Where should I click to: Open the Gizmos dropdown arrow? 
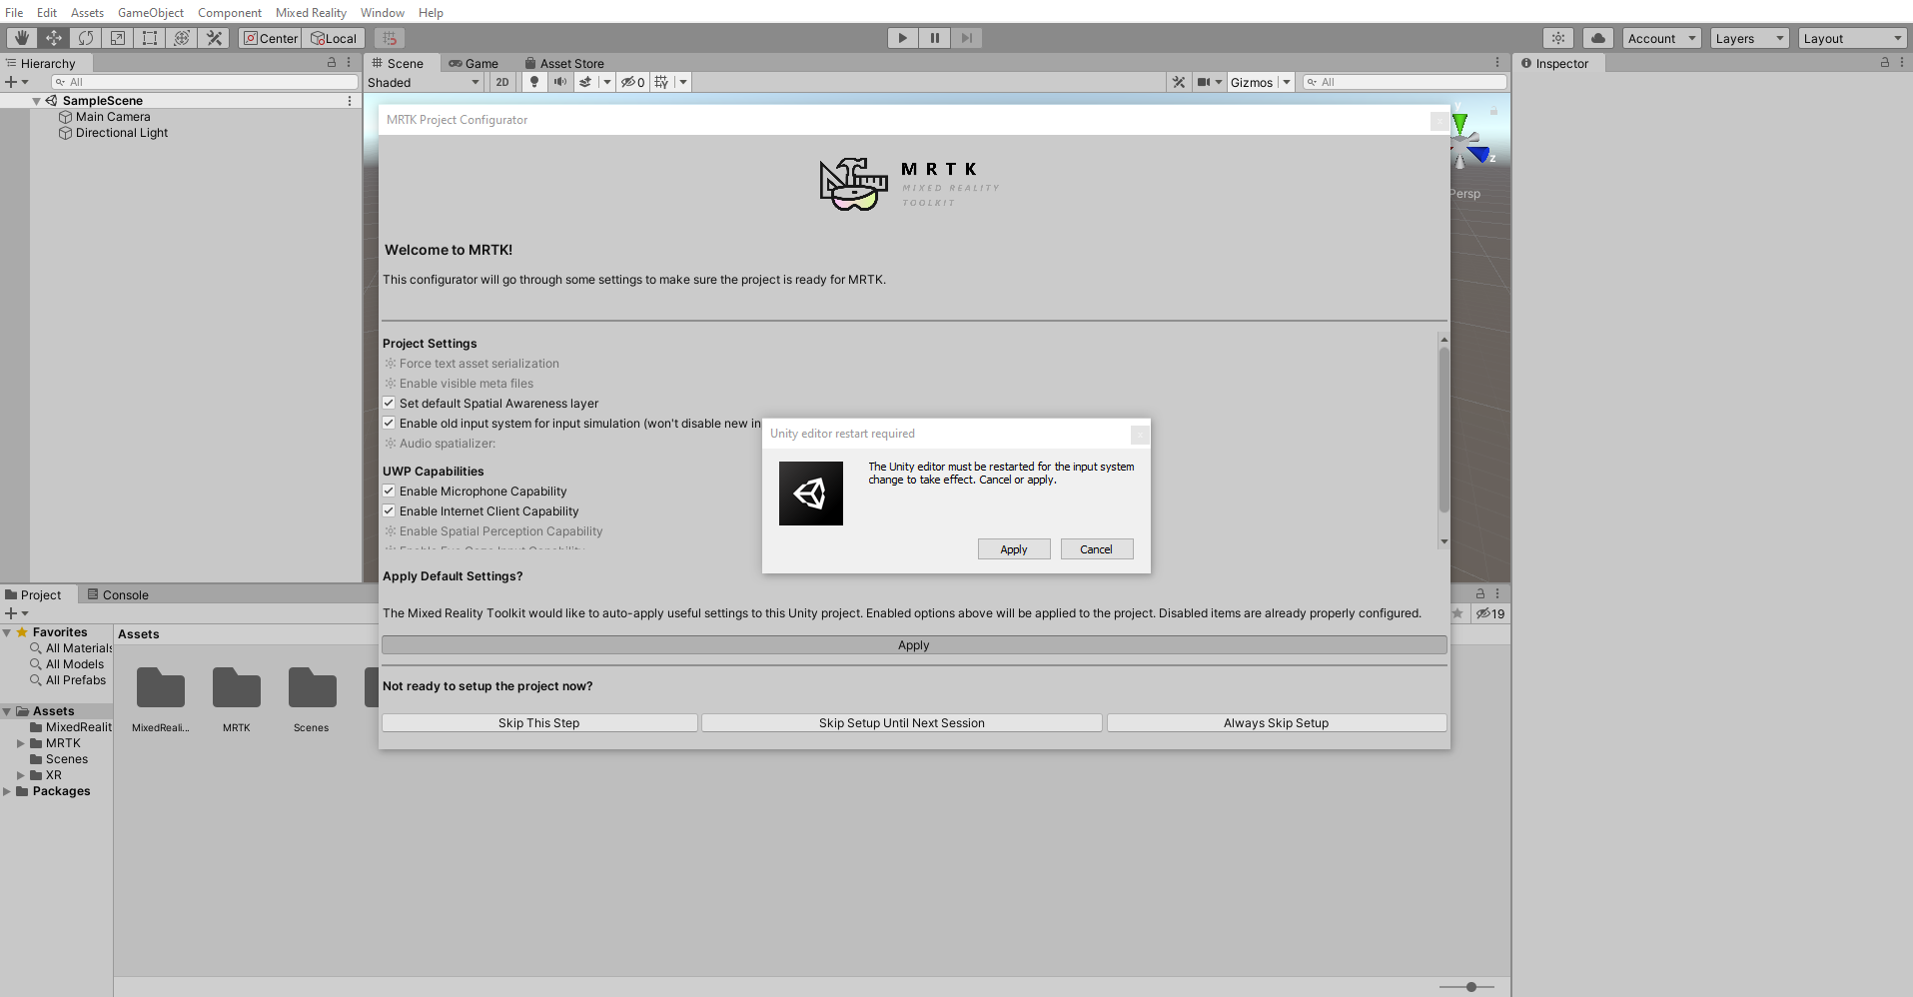click(1287, 82)
